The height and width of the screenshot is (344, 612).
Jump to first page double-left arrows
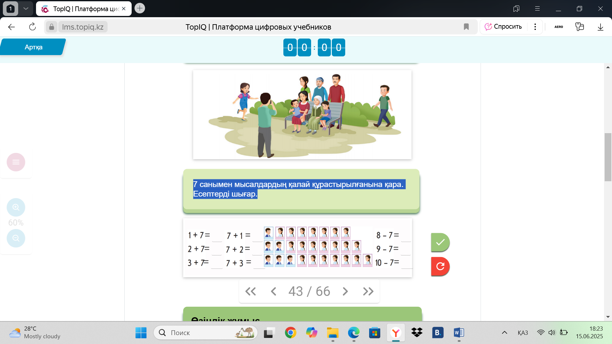251,291
